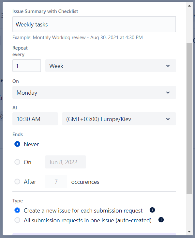195x238 pixels.
Task: Open the Week interval dropdown
Action: tap(111, 66)
